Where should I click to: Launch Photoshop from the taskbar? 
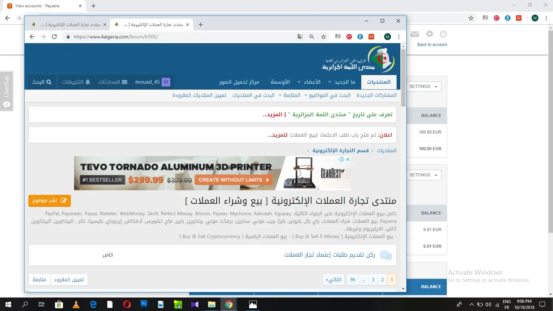(x=144, y=304)
